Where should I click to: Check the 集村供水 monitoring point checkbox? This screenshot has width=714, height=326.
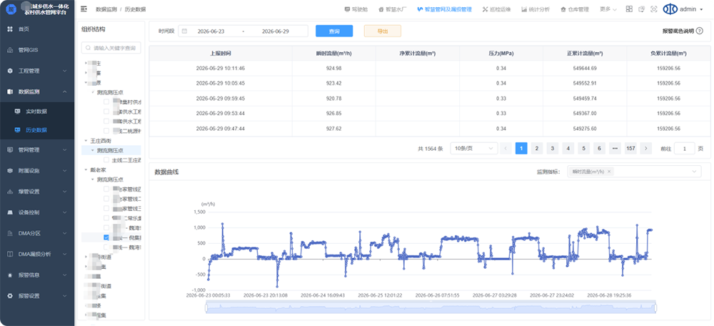(x=106, y=102)
